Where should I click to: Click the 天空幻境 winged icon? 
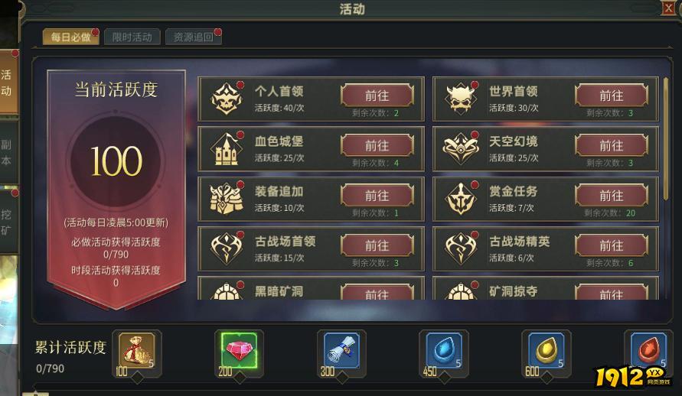coord(461,149)
